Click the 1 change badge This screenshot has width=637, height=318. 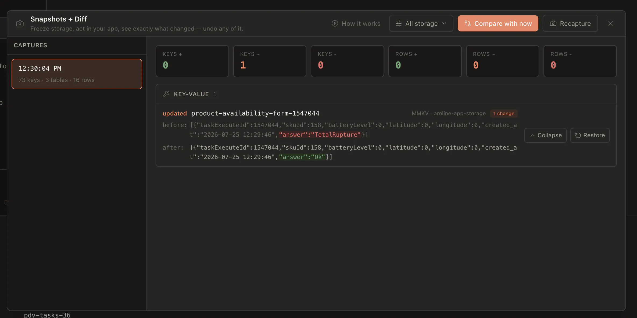tap(504, 113)
